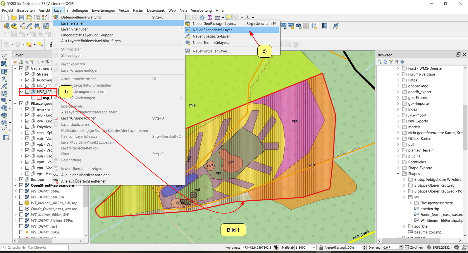
Task: Click the Save Project floppy disk icon
Action: click(x=22, y=18)
